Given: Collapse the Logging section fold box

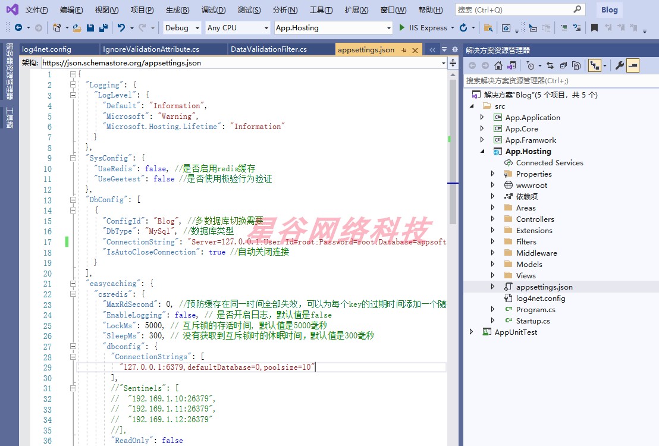Looking at the screenshot, I should tap(73, 84).
